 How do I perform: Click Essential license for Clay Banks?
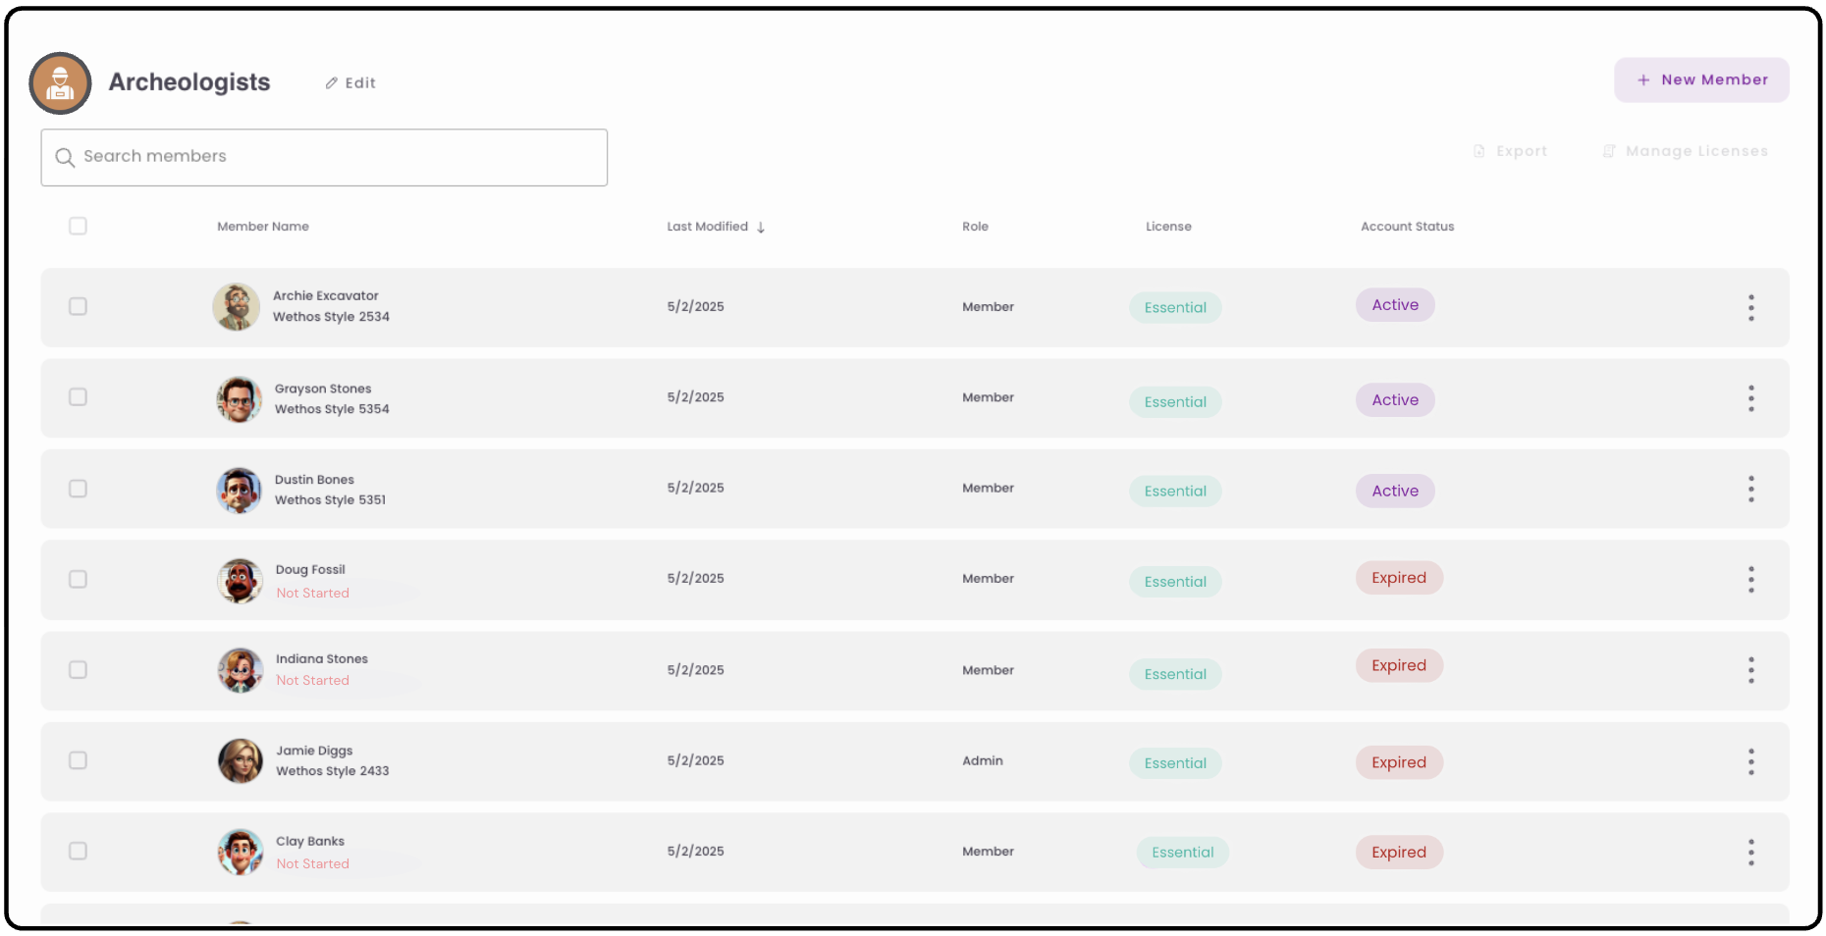[1183, 853]
